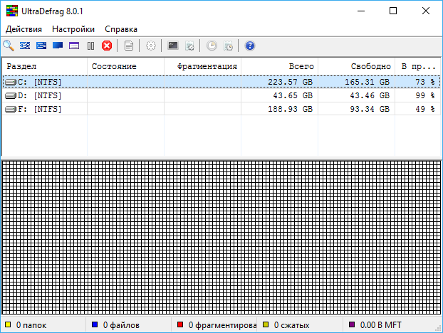The image size is (443, 333).
Task: Click the red fragmented legend swatch
Action: click(x=180, y=324)
